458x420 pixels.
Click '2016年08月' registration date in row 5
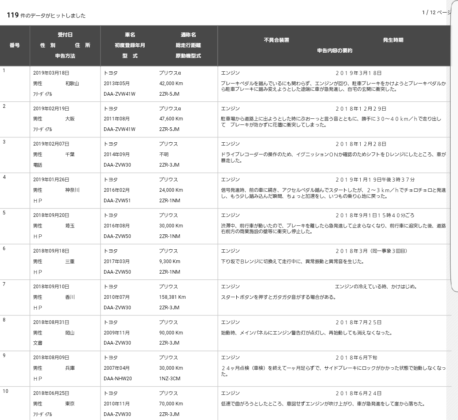click(x=117, y=226)
